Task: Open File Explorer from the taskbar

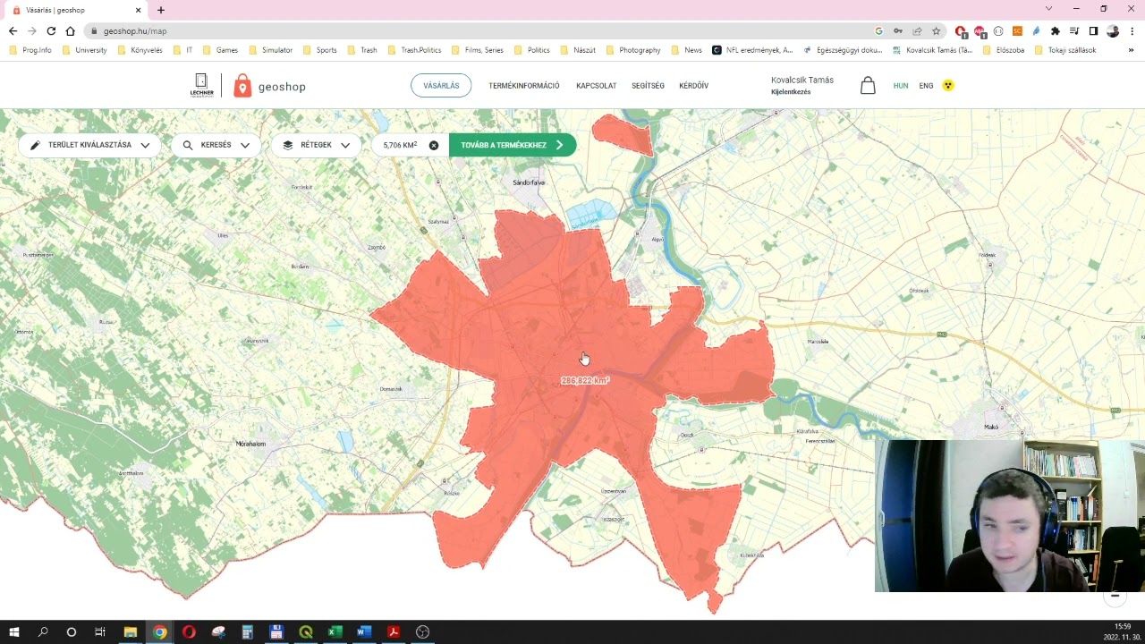Action: click(x=130, y=632)
